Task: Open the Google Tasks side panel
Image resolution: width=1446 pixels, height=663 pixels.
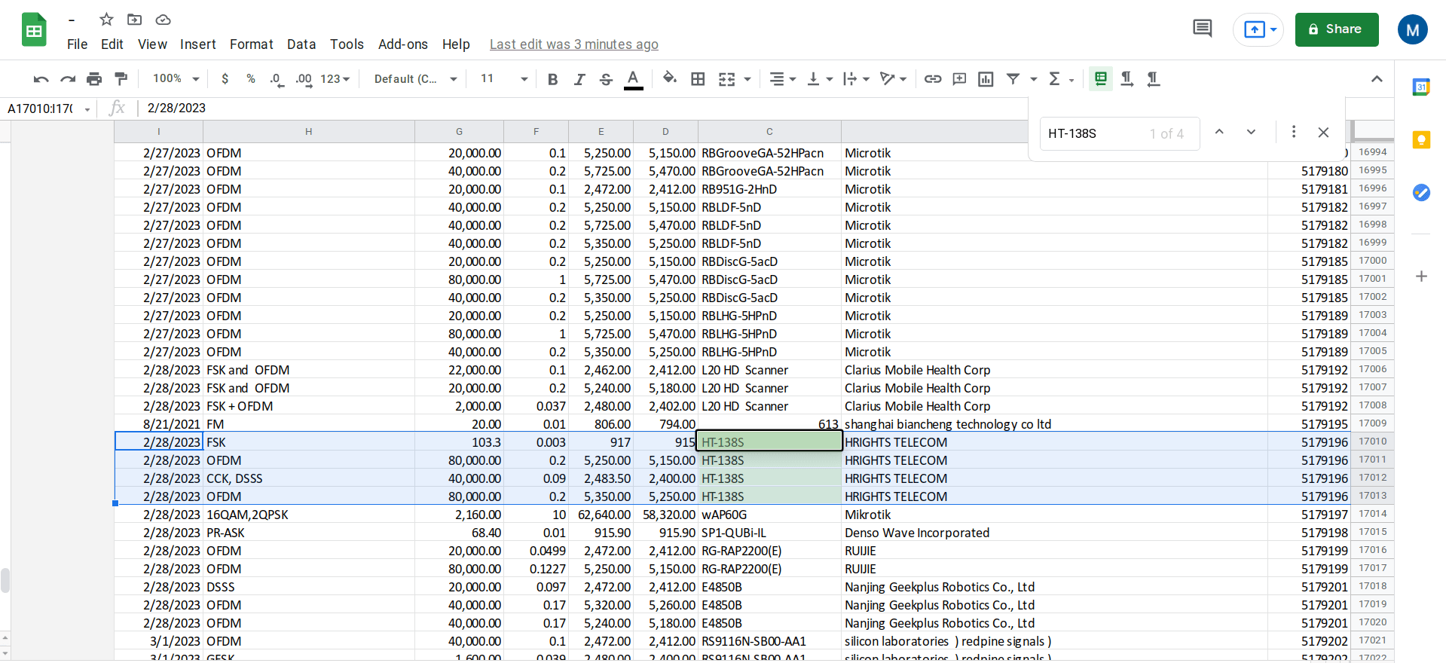Action: click(1421, 193)
